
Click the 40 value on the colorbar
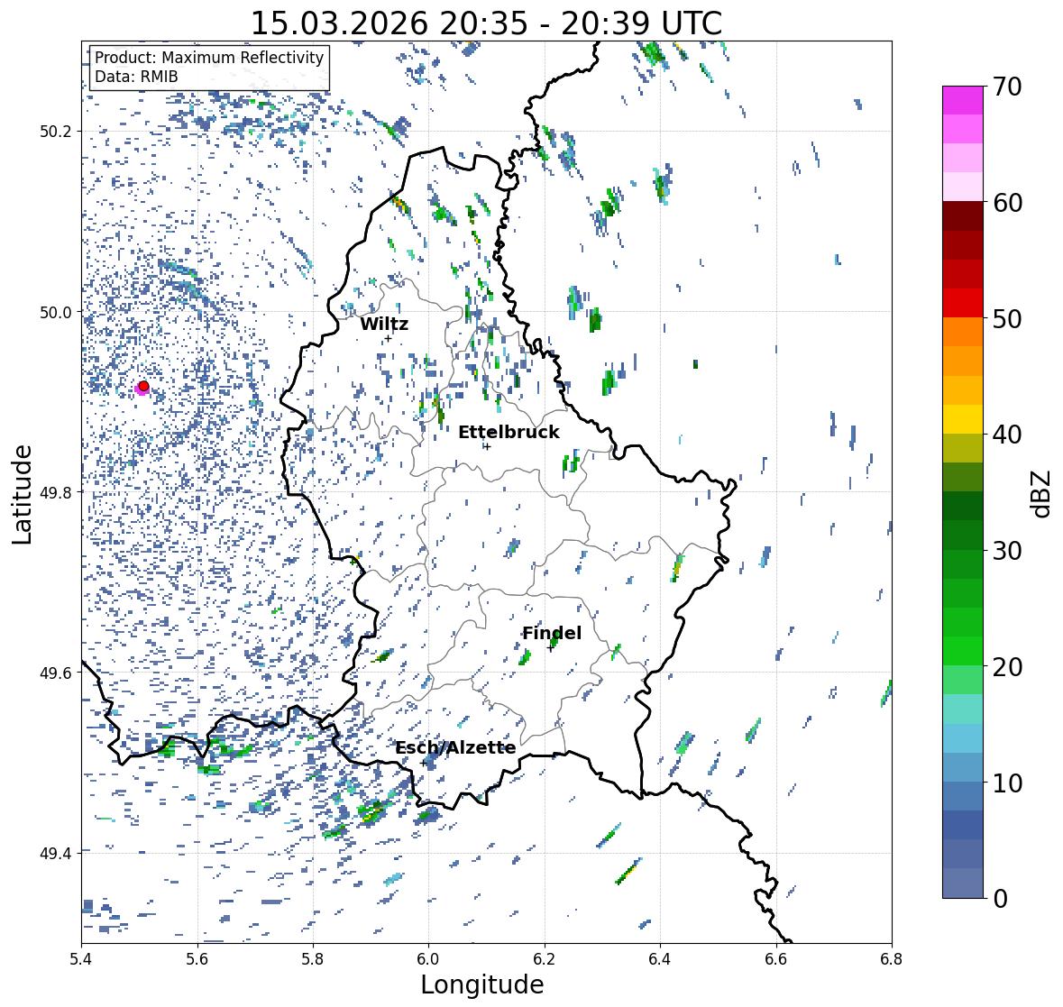(1006, 435)
